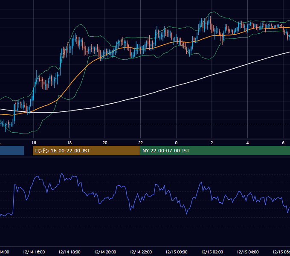Click the 12/14 16:00 date label
This screenshot has width=290, height=256.
[x=34, y=252]
